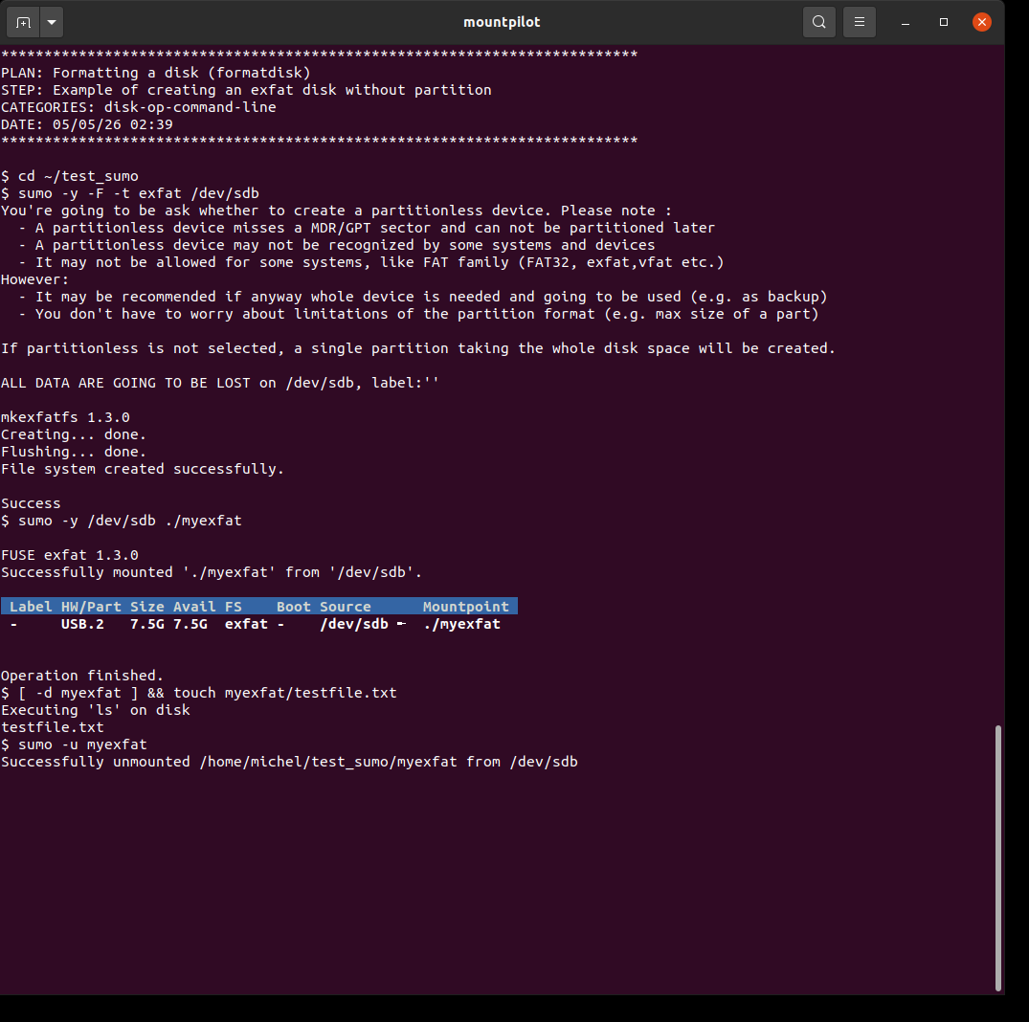This screenshot has height=1022, width=1029.
Task: Click the terminal vertical scrollbar thumb
Action: coord(998,857)
